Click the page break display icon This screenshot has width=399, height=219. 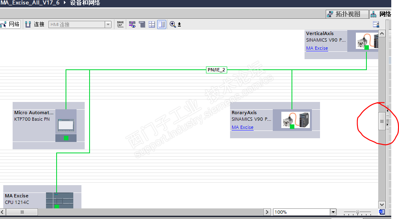[x=142, y=24]
